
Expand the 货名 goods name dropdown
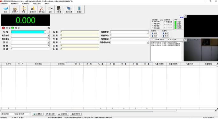(49, 42)
